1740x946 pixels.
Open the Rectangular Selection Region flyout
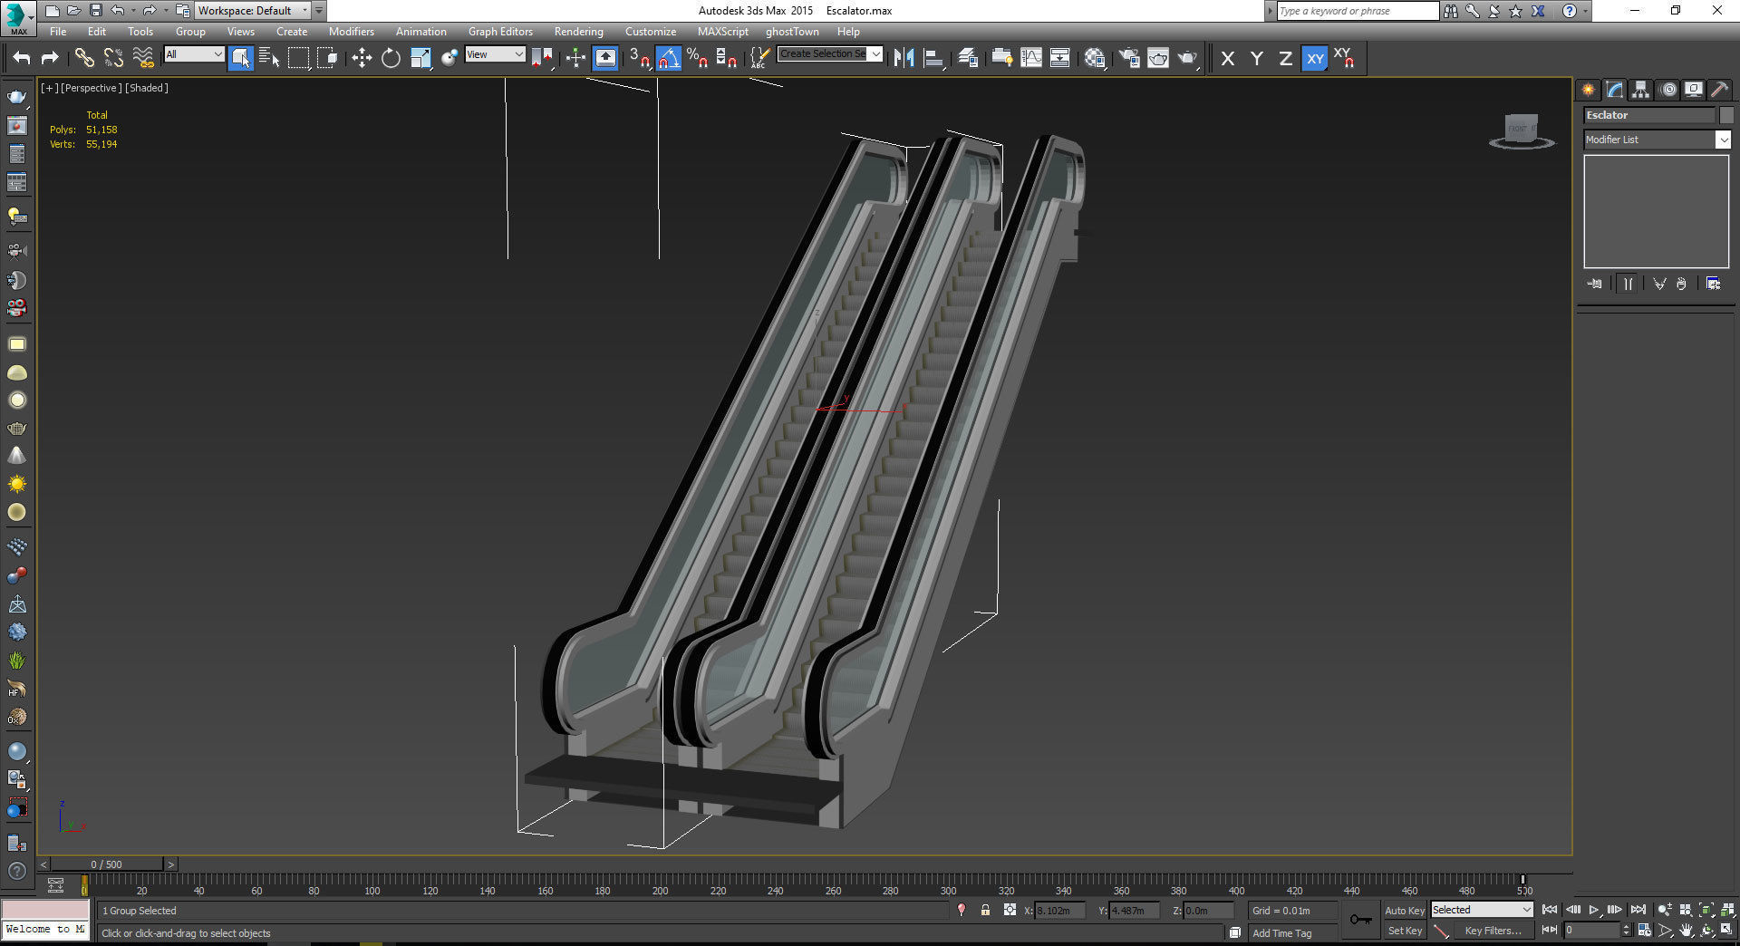(298, 58)
